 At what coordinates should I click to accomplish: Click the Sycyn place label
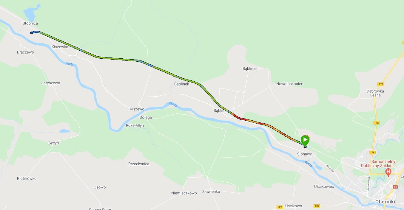point(54,143)
